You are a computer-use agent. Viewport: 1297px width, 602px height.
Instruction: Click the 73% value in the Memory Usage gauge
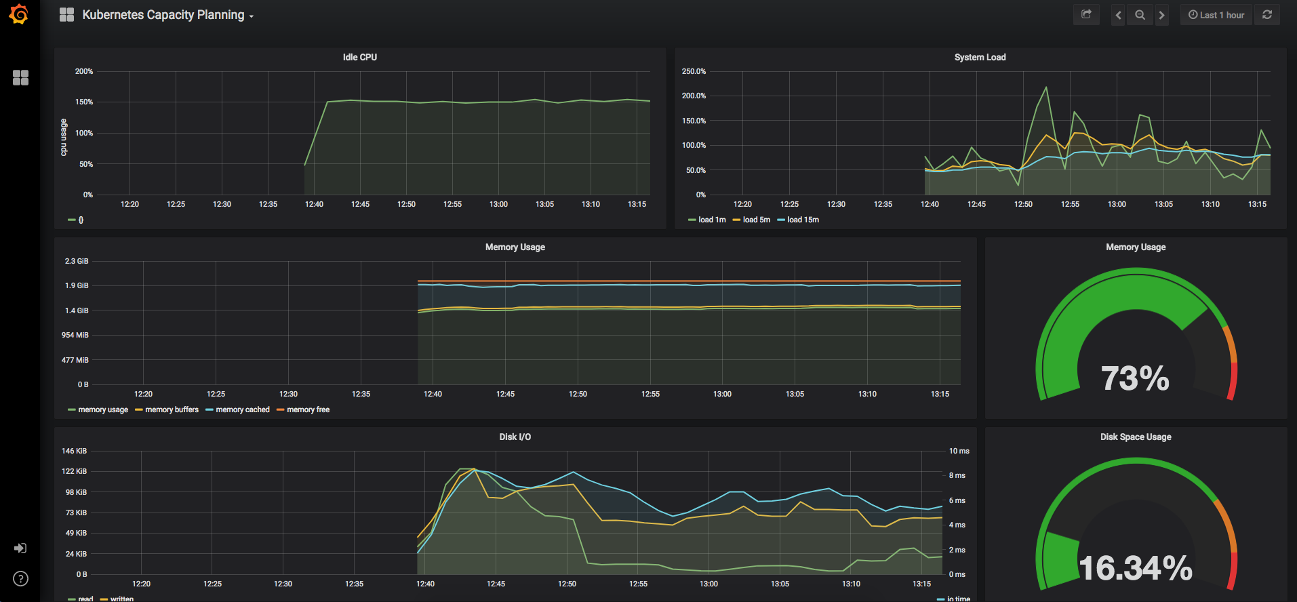(1136, 378)
